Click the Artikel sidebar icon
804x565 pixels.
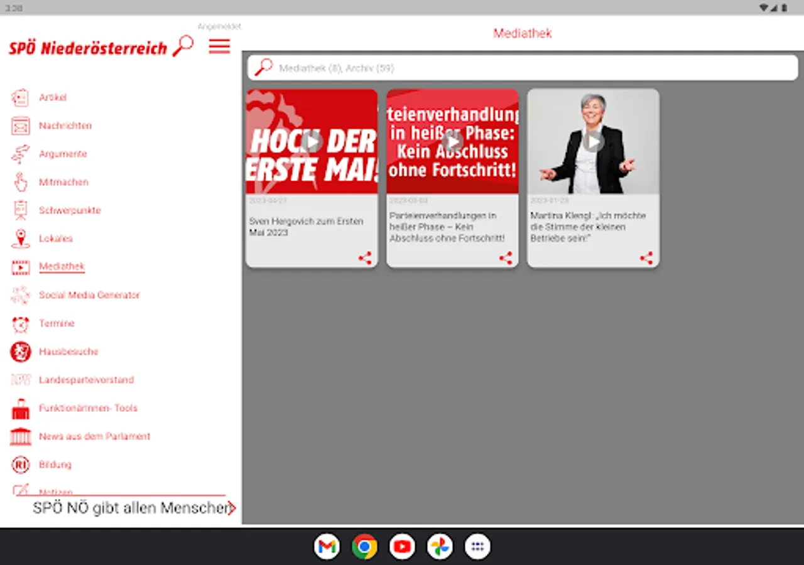click(20, 97)
